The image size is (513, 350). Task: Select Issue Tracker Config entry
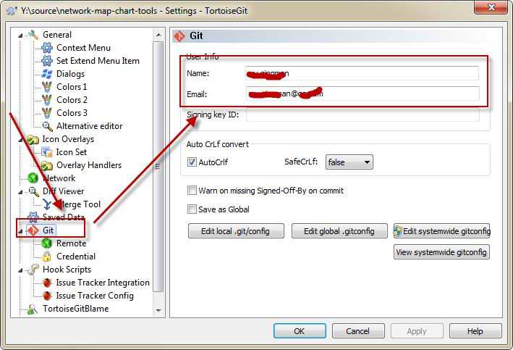[95, 296]
